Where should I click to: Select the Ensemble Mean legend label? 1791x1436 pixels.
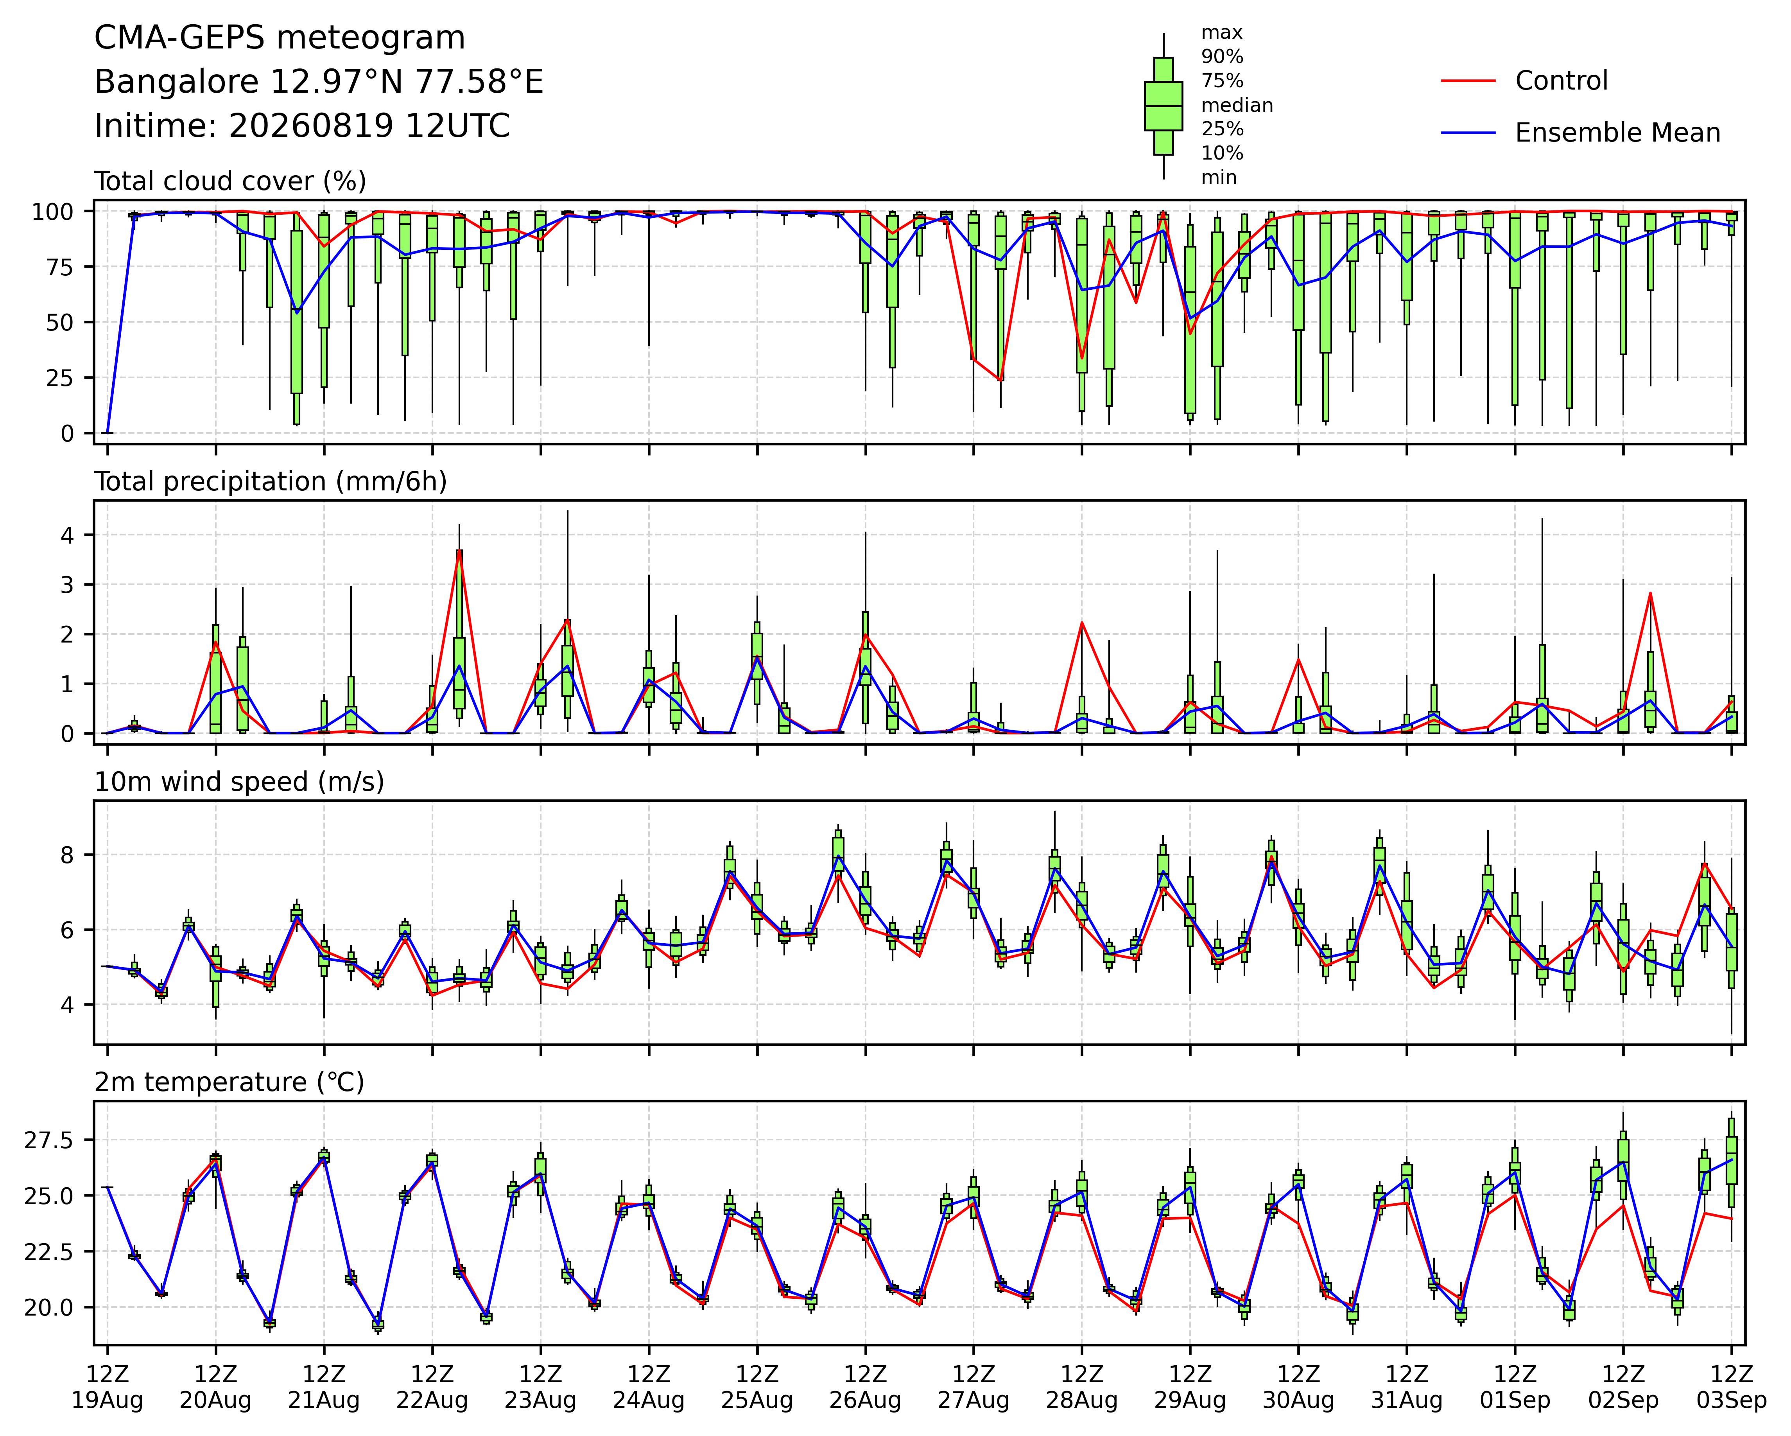1617,133
